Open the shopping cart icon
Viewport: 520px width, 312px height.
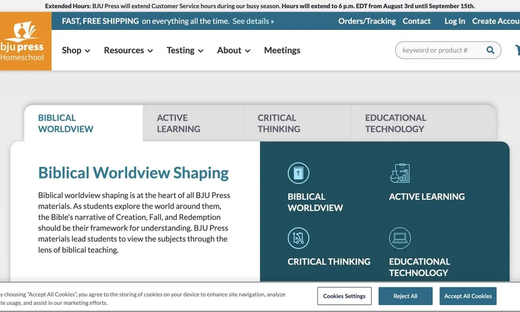click(517, 50)
